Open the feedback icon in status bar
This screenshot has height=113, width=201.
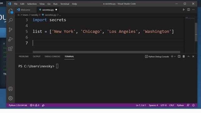pos(188,105)
